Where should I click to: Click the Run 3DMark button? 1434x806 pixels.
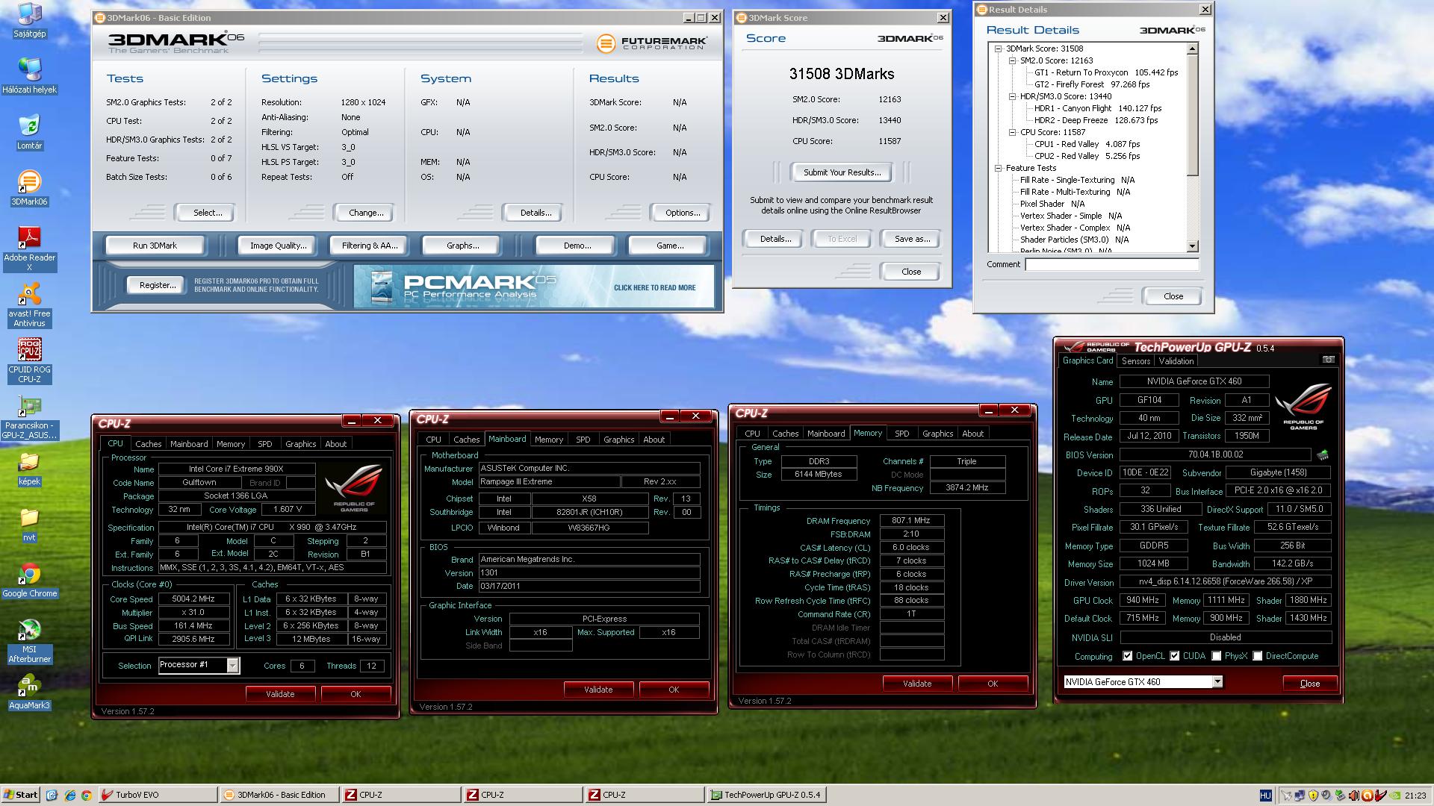click(155, 246)
